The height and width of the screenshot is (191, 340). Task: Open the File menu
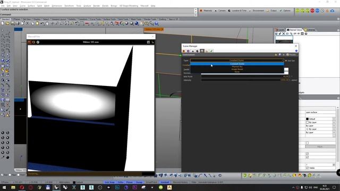[3, 6]
